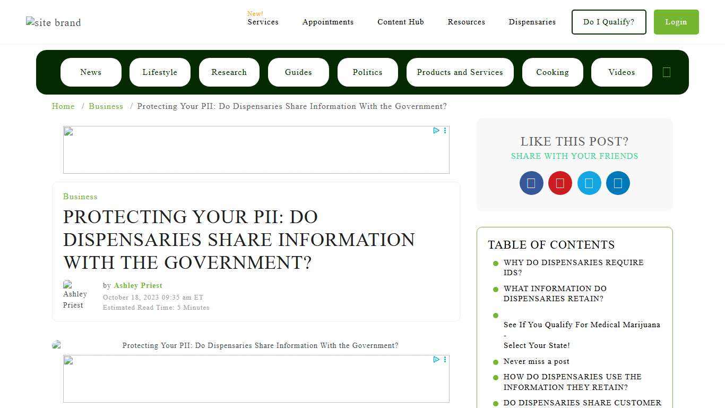725x408 pixels.
Task: Share the post on LinkedIn
Action: point(618,183)
